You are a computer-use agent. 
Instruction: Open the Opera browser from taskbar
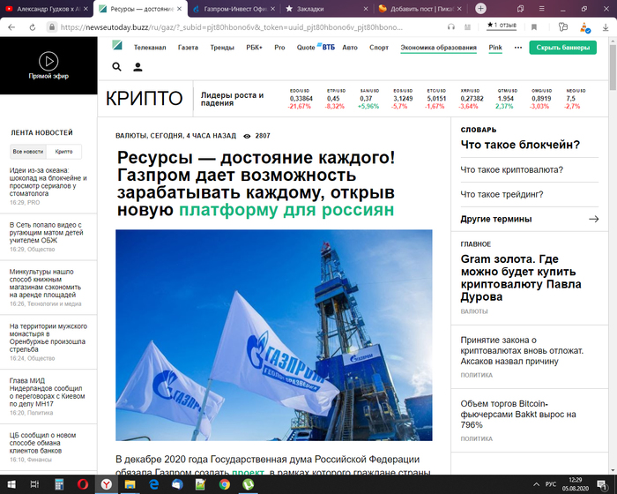[83, 484]
